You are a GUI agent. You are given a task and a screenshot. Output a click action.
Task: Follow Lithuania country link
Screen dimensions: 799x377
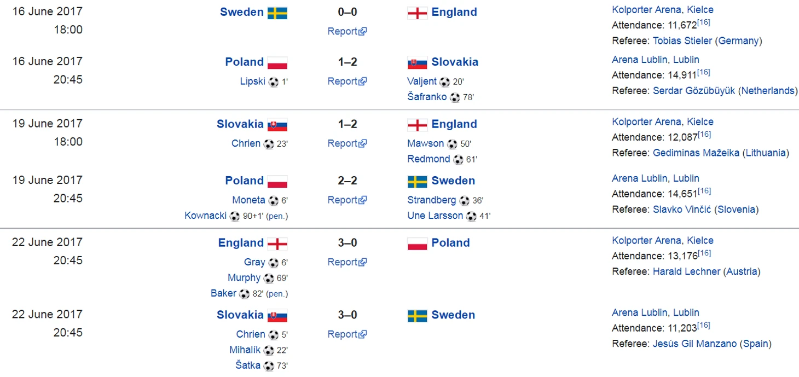point(766,153)
